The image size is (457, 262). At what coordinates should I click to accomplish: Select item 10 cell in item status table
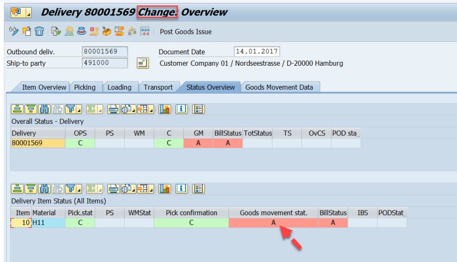[21, 223]
